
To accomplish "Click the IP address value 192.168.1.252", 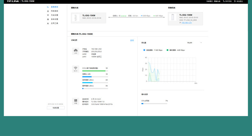I will [x=96, y=49].
